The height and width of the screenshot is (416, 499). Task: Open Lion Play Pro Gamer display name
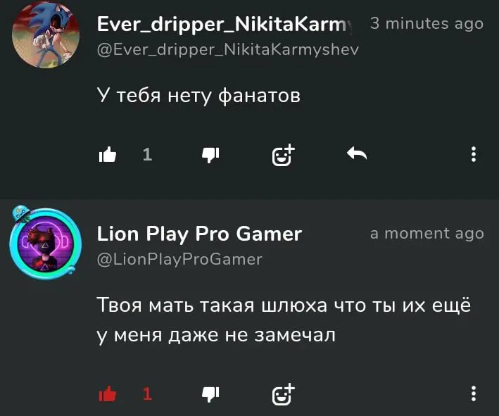coord(199,234)
